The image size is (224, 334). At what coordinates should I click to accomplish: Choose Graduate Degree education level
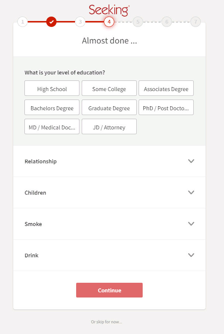[109, 108]
